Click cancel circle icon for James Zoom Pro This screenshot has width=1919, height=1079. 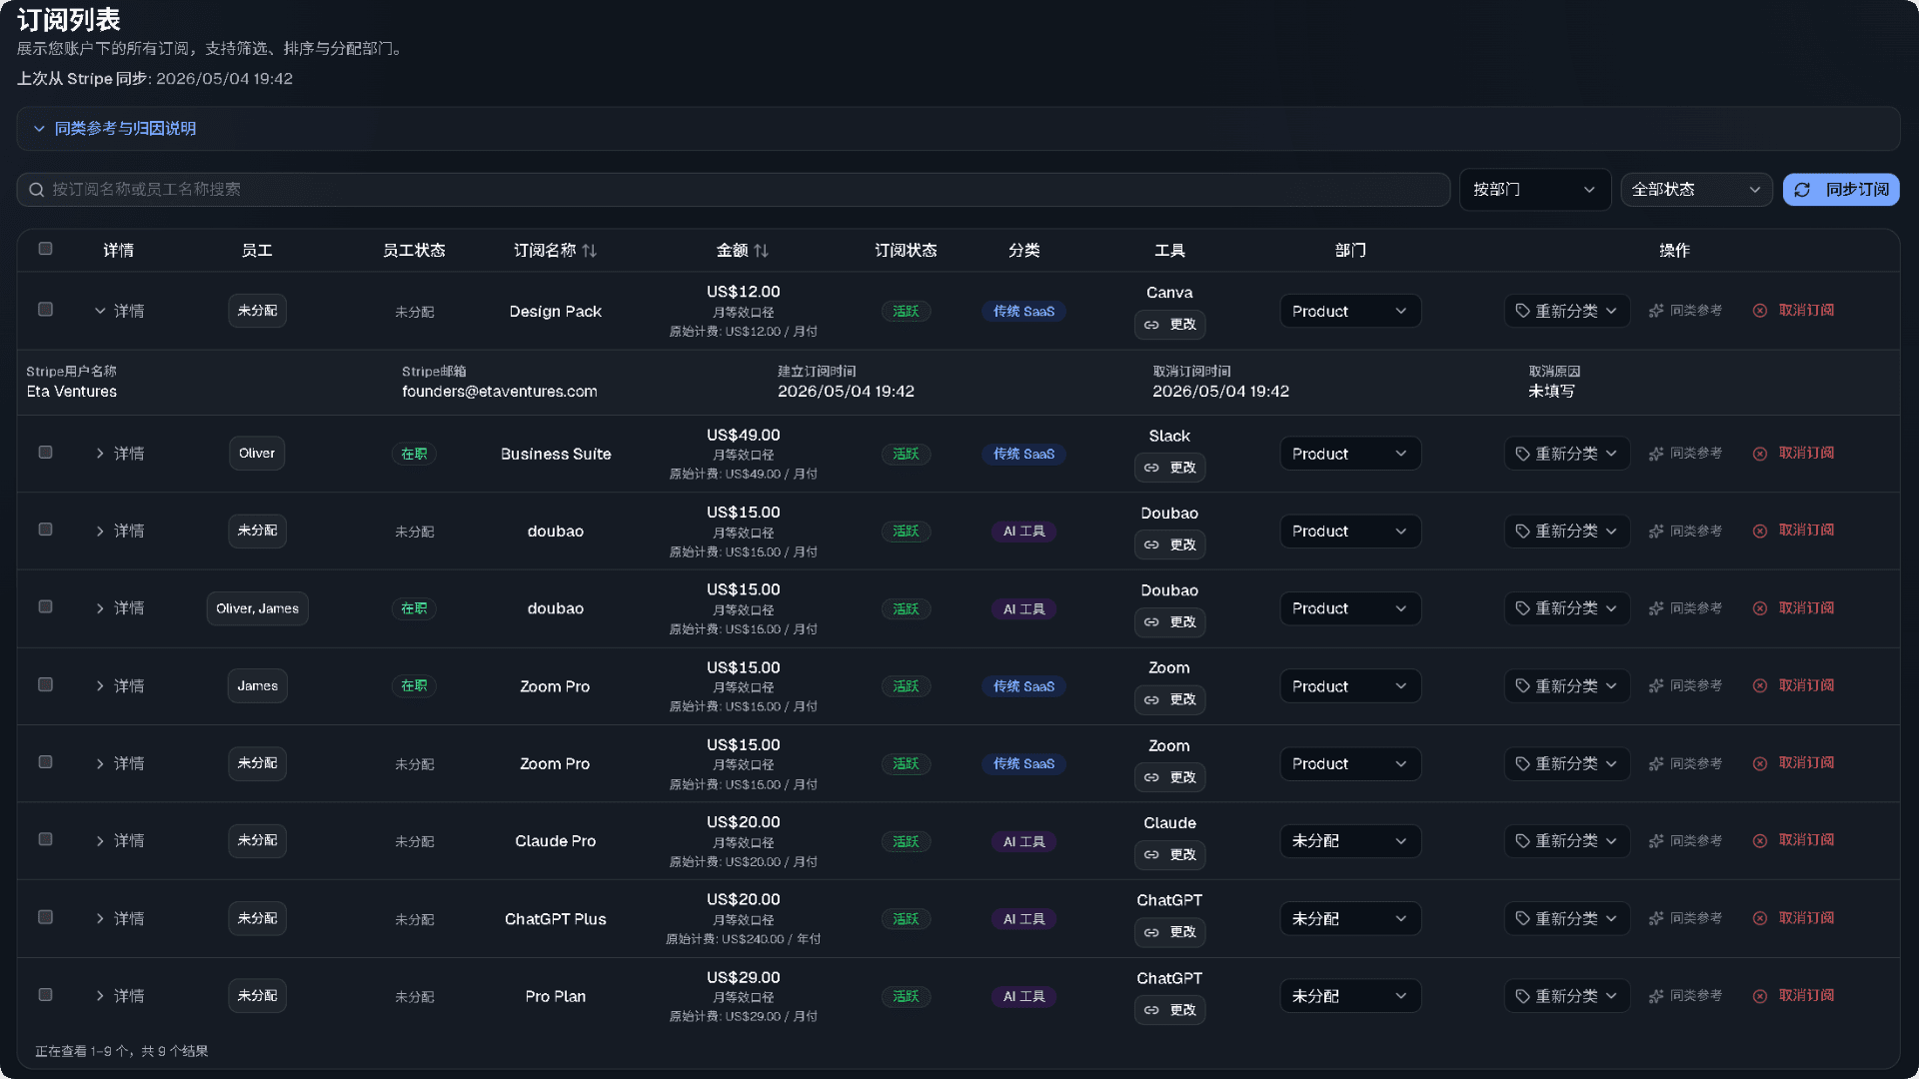pyautogui.click(x=1760, y=686)
